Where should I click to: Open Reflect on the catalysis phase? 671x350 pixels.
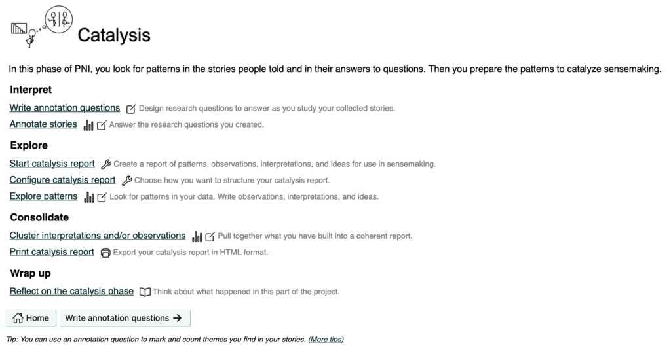[71, 291]
